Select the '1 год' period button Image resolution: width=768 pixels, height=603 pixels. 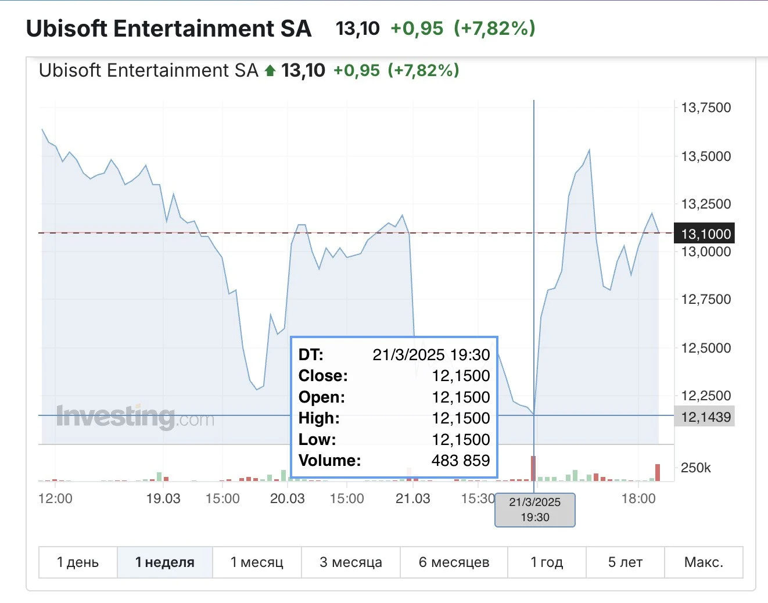point(547,562)
